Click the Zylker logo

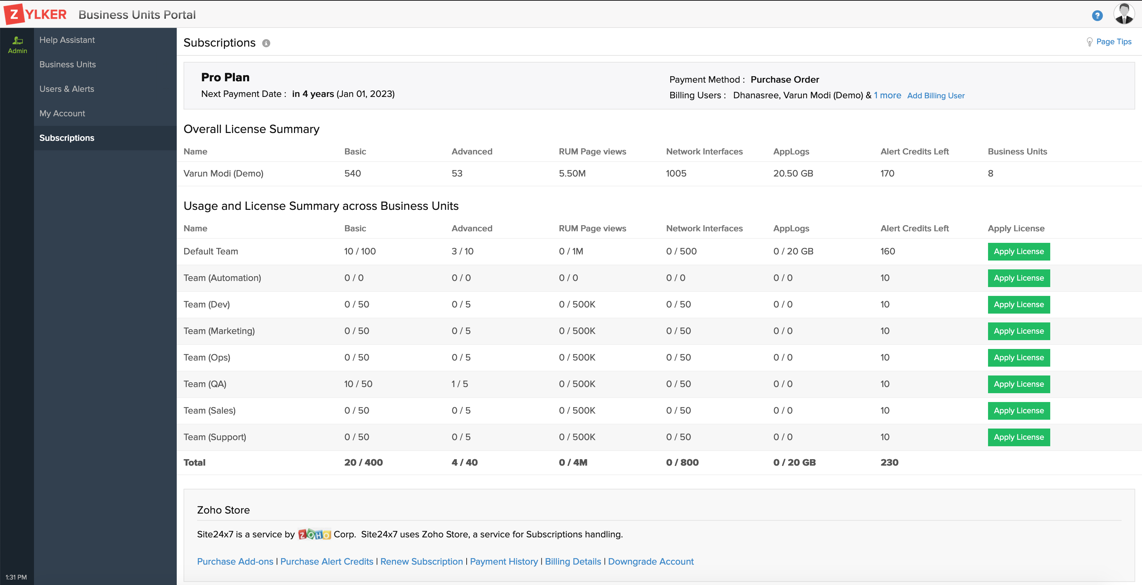point(35,14)
